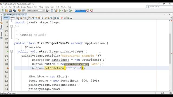Viewport: 173px width, 97px height.
Task: Switch to the Source view button
Action: (6, 18)
